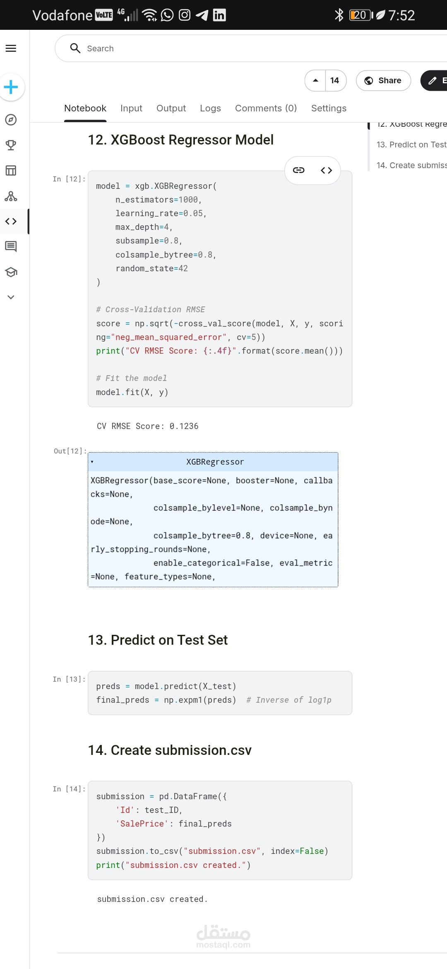The height and width of the screenshot is (969, 447).
Task: Open the hamburger navigation menu
Action: click(x=11, y=48)
